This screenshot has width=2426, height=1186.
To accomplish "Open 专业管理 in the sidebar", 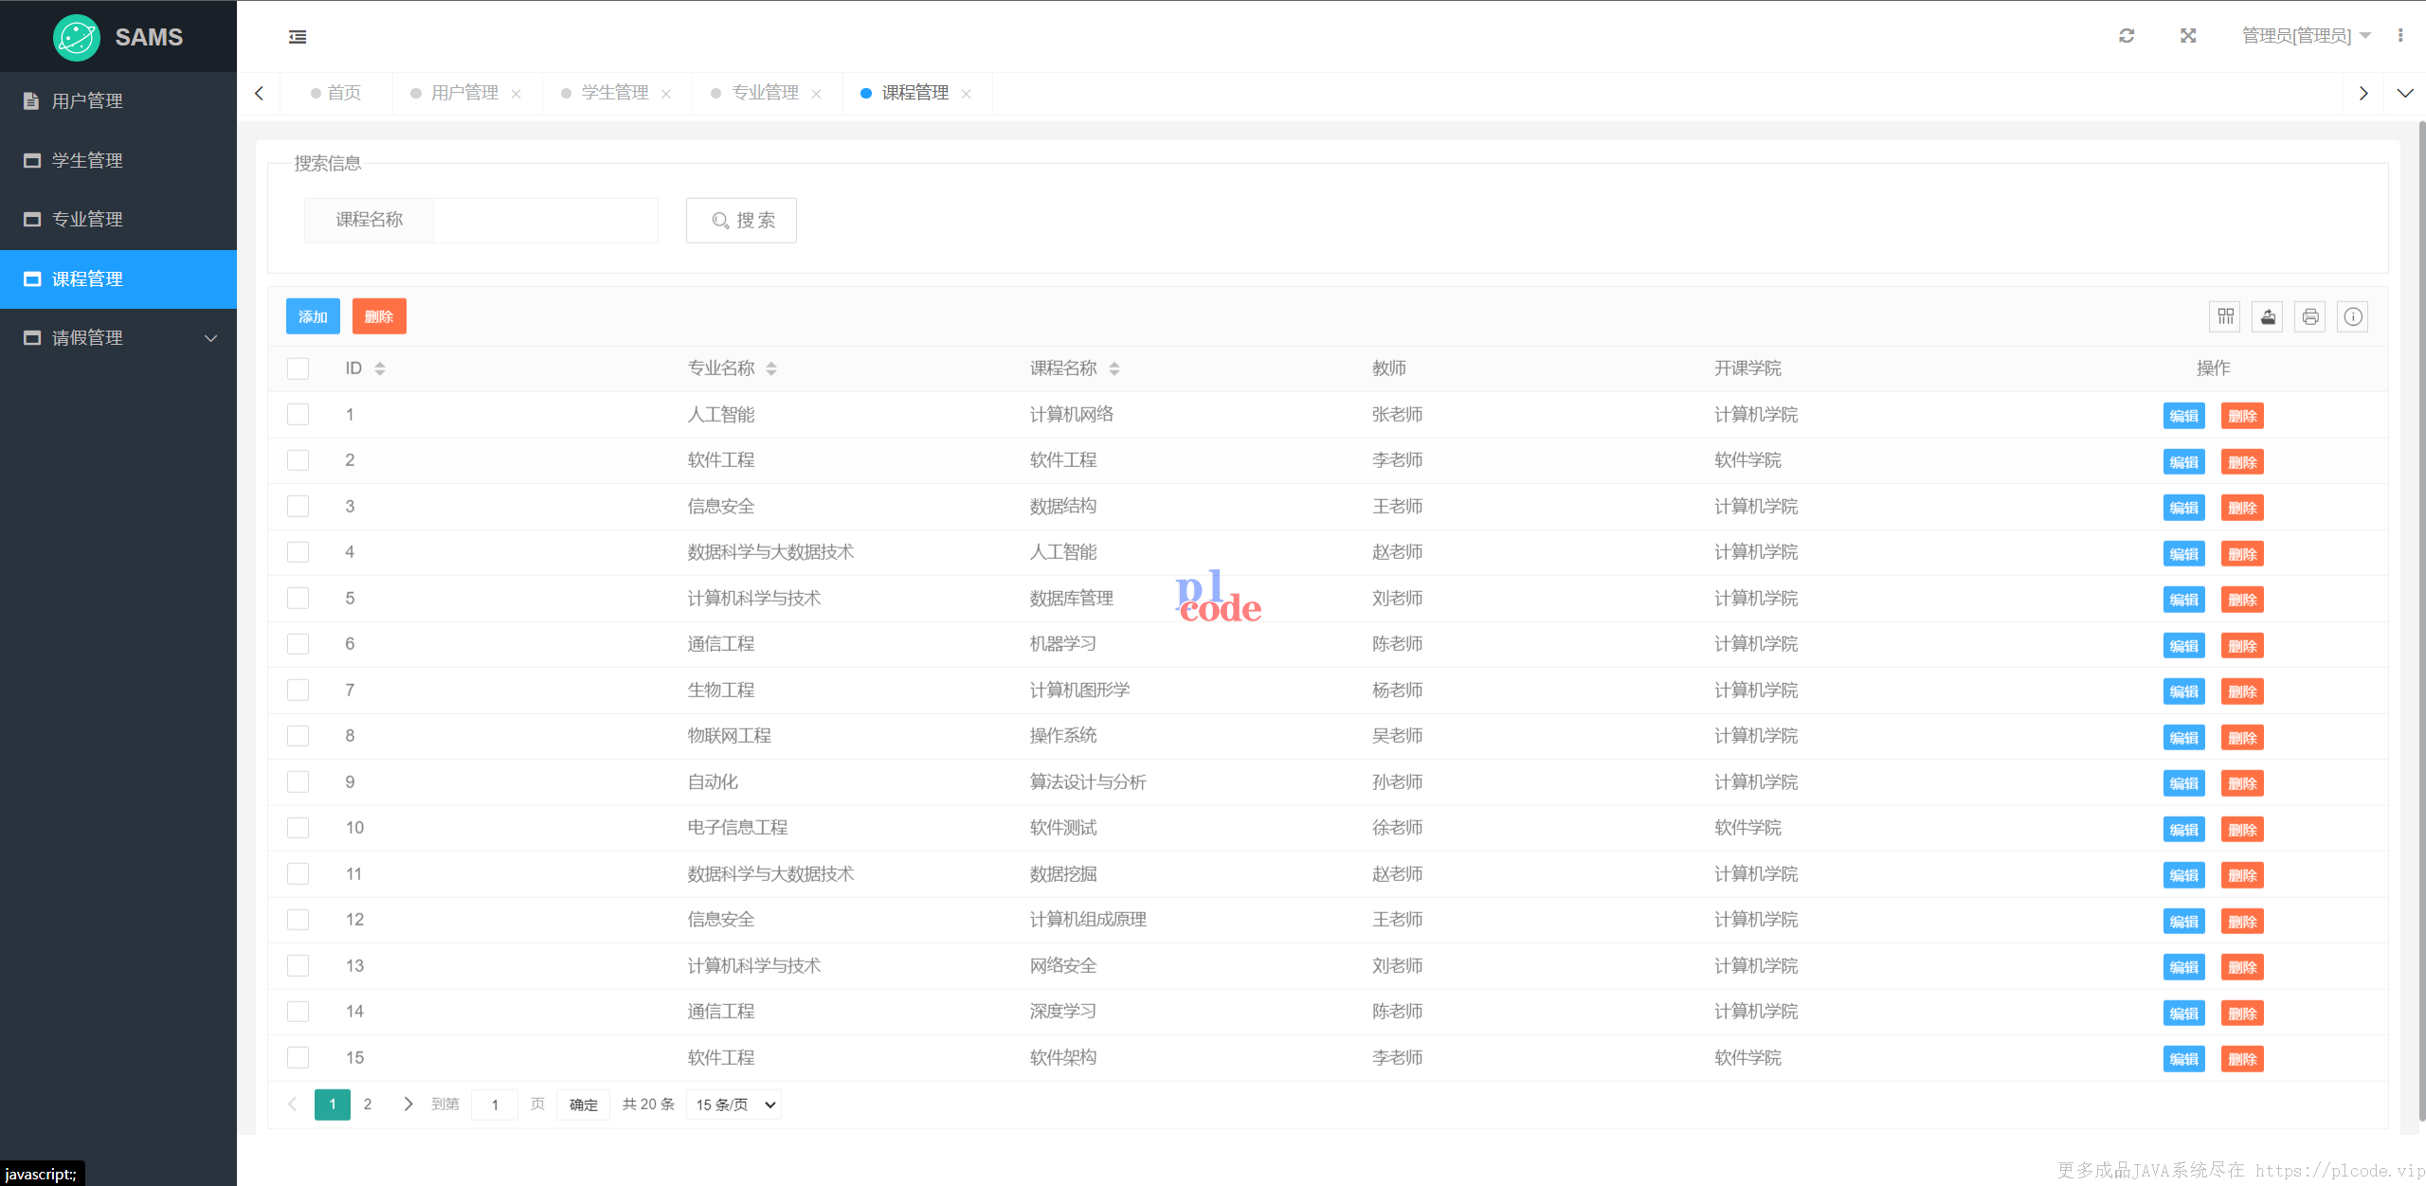I will 118,220.
